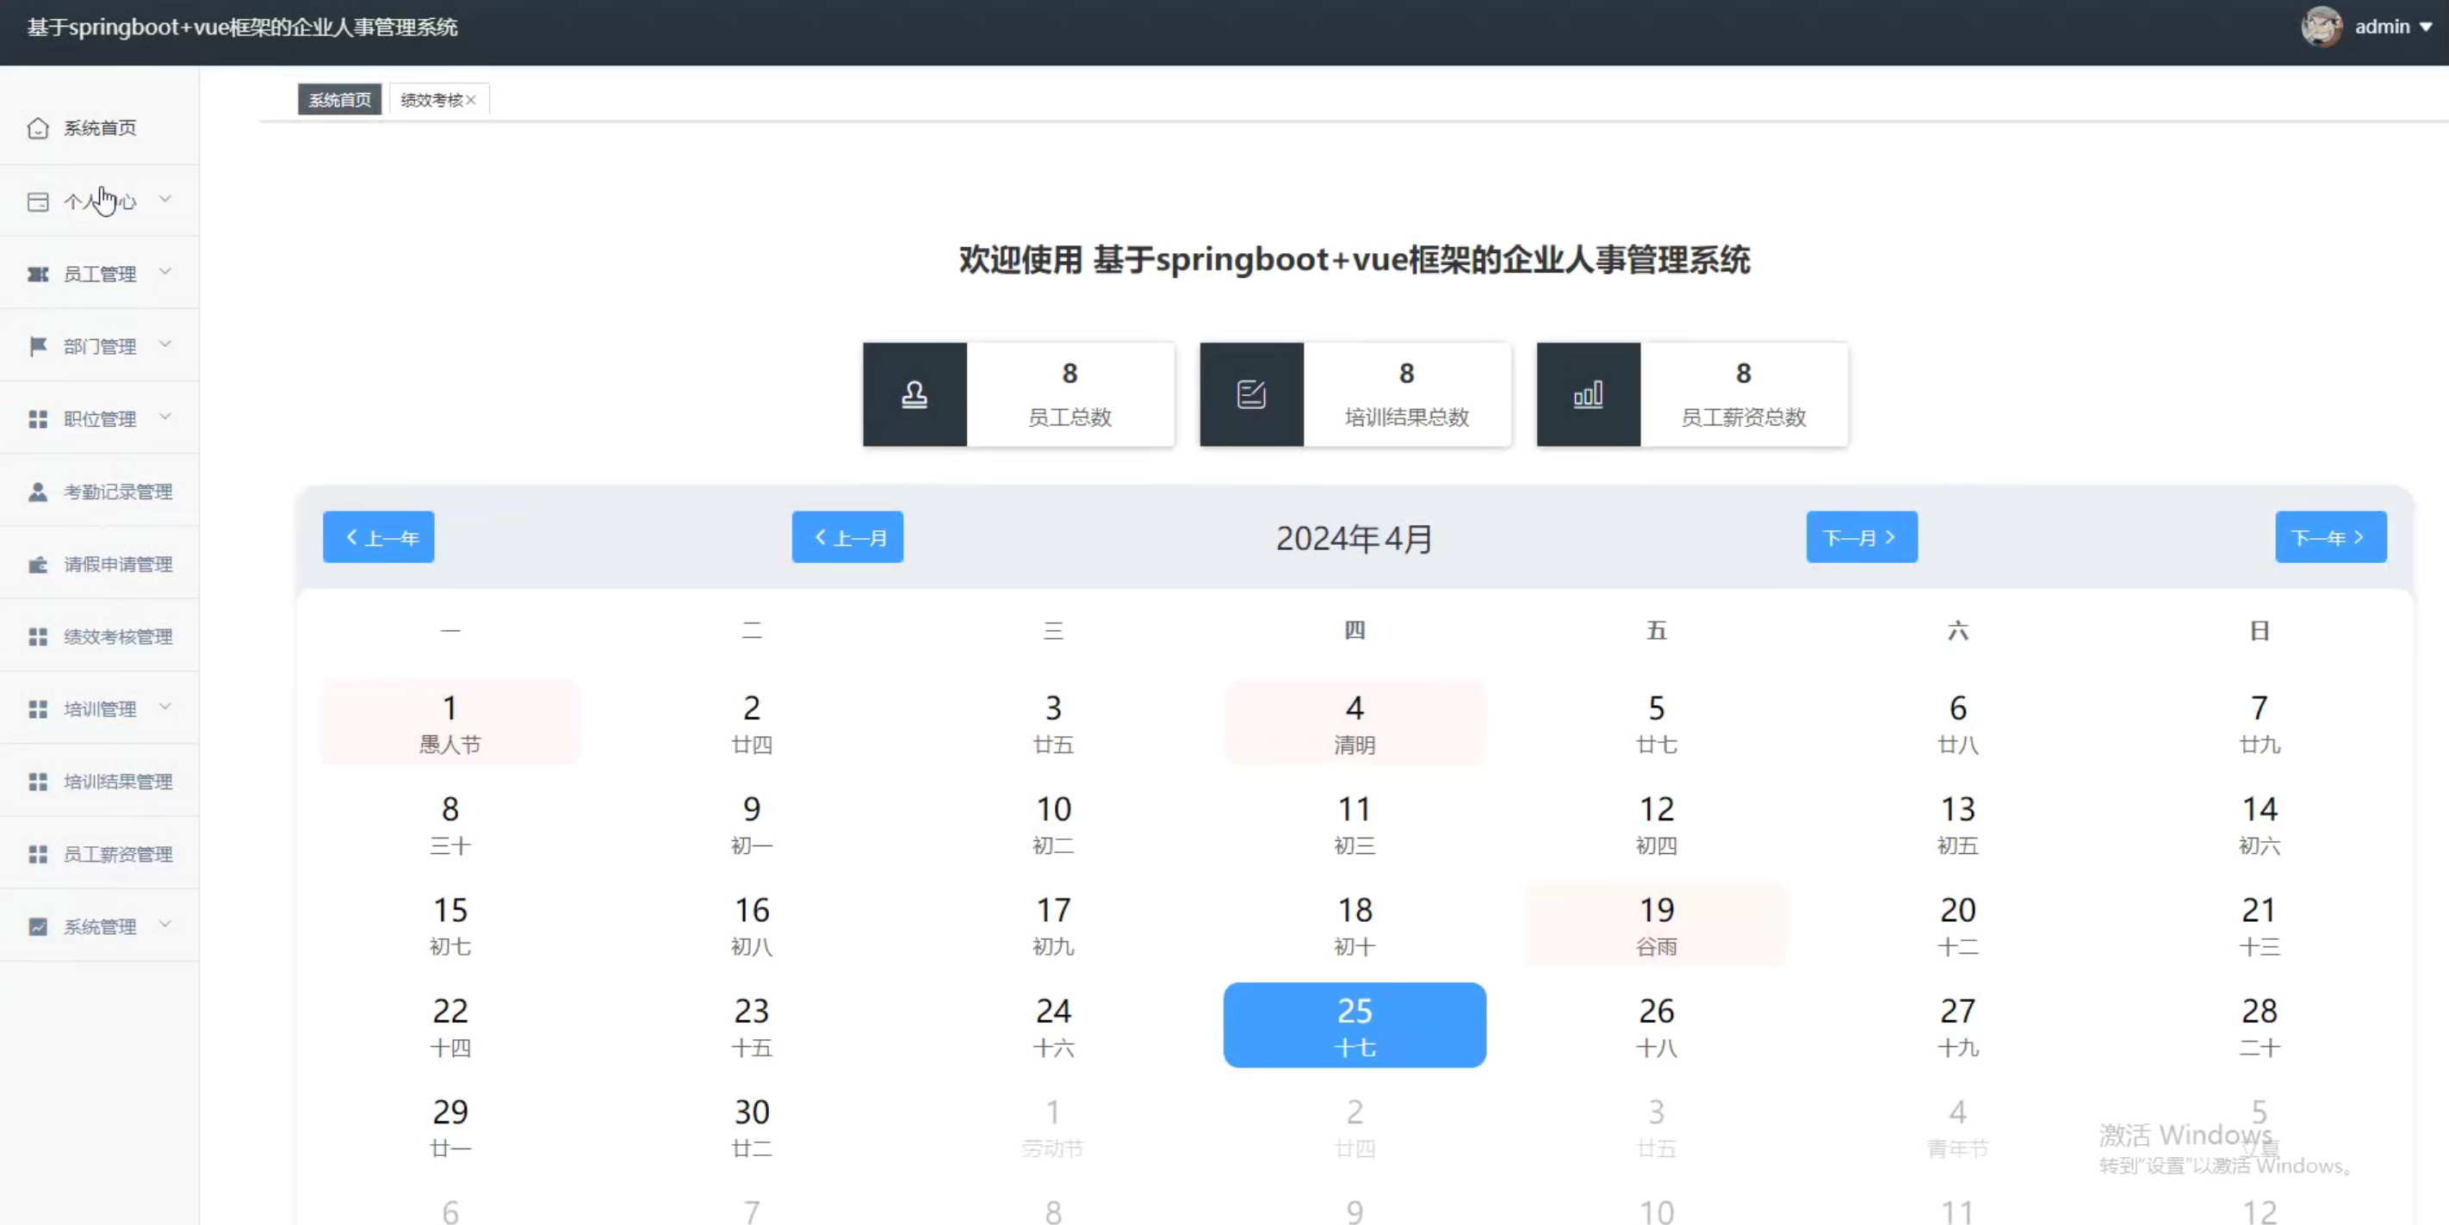The width and height of the screenshot is (2449, 1225).
Task: Expand the 职位管理 menu chevron
Action: (165, 418)
